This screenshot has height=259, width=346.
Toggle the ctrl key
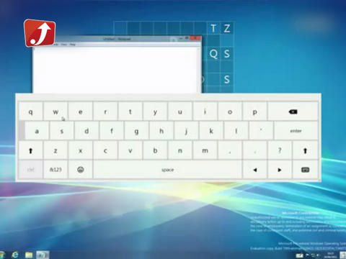pos(30,170)
